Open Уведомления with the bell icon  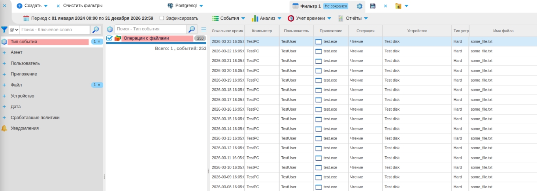click(x=4, y=128)
